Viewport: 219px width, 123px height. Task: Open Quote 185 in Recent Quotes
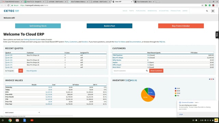9,55
